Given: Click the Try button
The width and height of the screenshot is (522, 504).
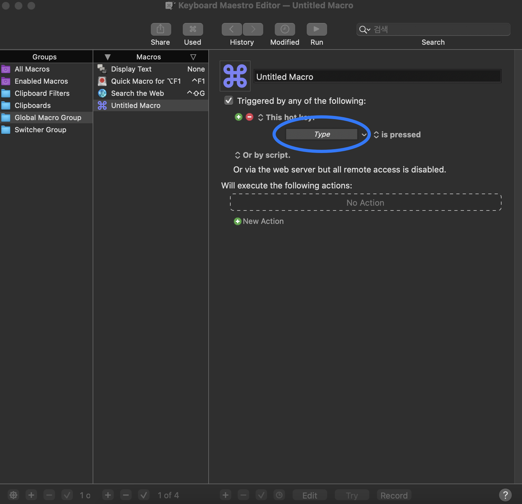Looking at the screenshot, I should click(352, 495).
